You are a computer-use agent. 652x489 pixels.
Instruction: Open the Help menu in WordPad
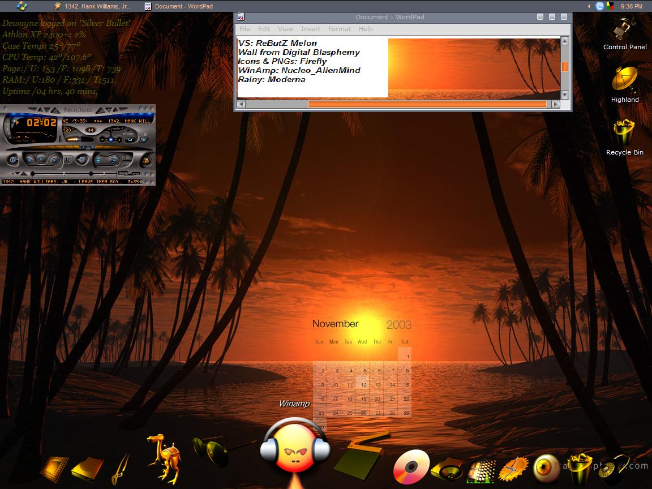tap(366, 29)
